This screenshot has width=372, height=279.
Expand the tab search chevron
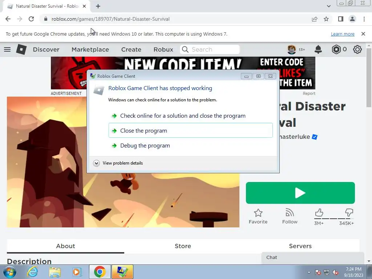point(328,6)
